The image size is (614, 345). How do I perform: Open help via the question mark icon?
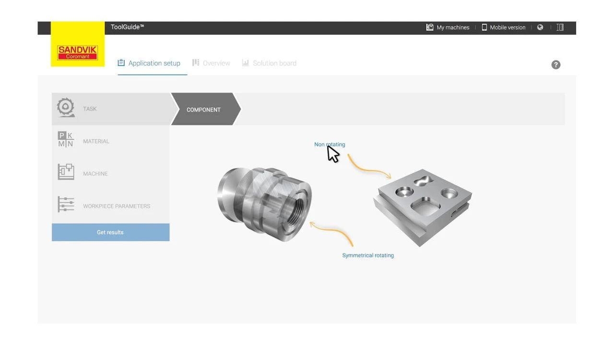[x=555, y=65]
